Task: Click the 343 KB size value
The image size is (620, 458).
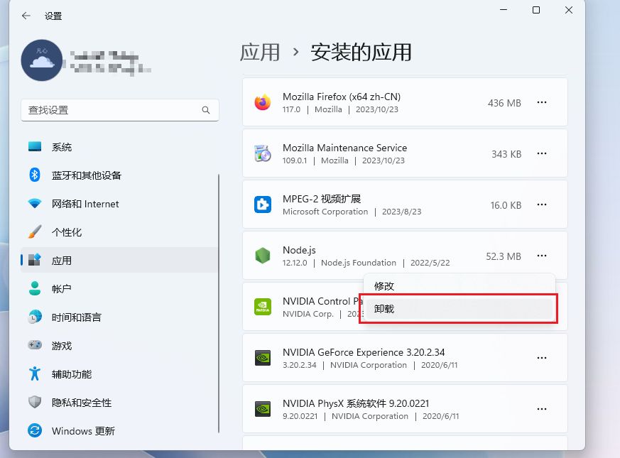Action: 506,154
